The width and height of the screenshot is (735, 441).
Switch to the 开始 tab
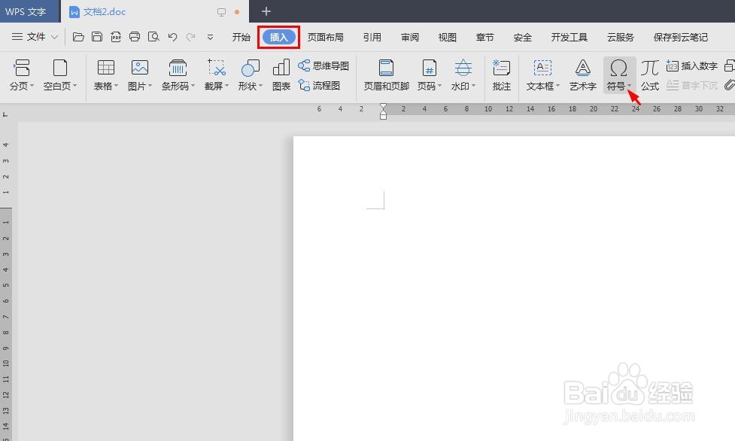241,37
